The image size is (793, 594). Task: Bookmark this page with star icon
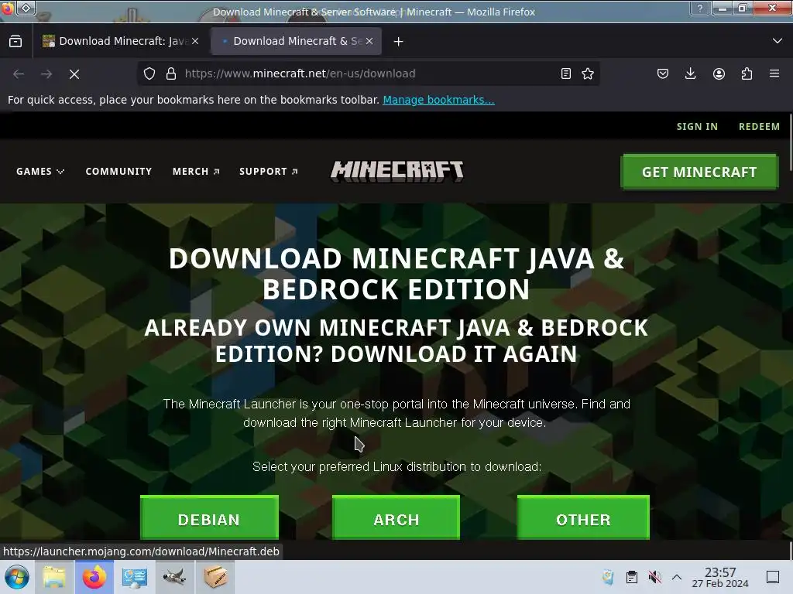click(x=588, y=73)
